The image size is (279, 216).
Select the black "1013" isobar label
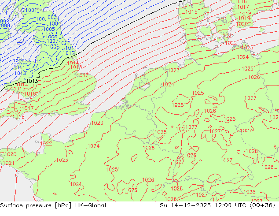click(x=32, y=81)
